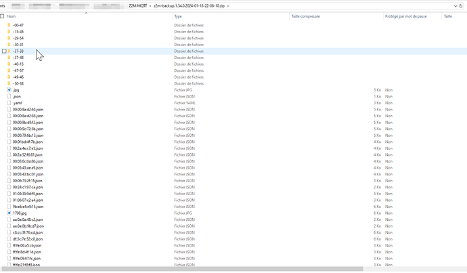The width and height of the screenshot is (467, 273).
Task: Select the folder icon of -15-46
Action: point(9,32)
